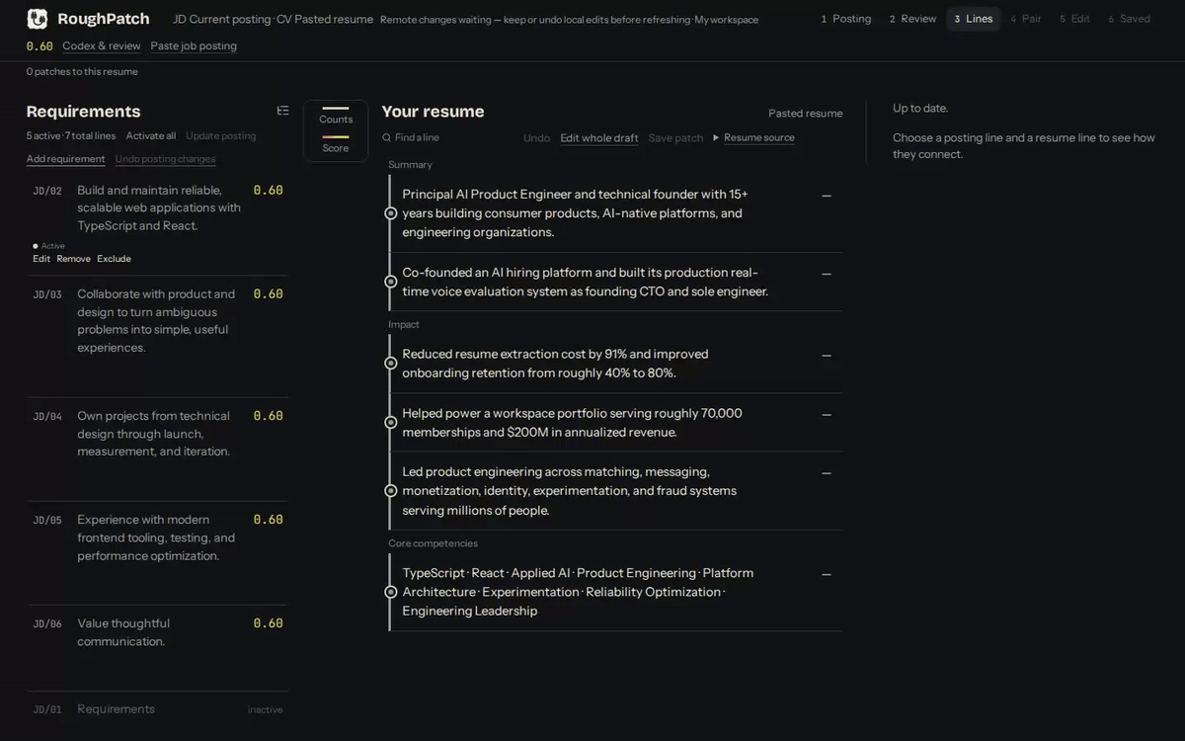
Task: Select the node marker for the Principal AI Product Engineer line
Action: (x=391, y=213)
